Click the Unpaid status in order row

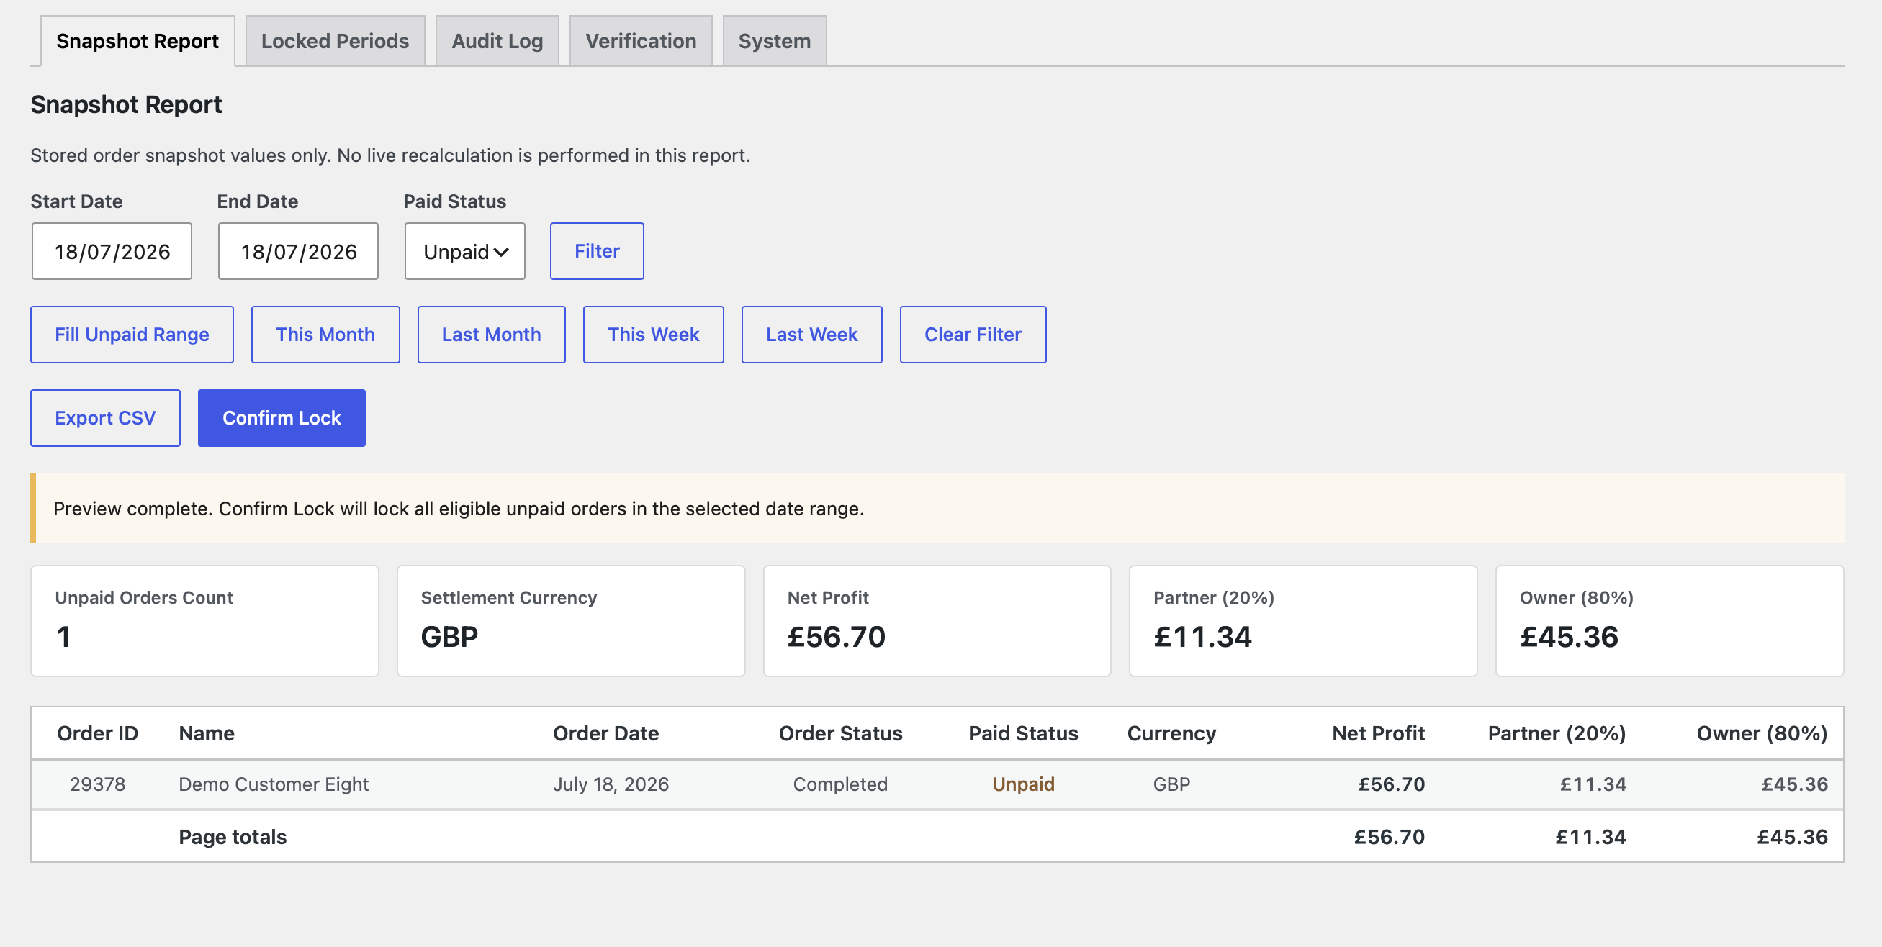coord(1023,784)
